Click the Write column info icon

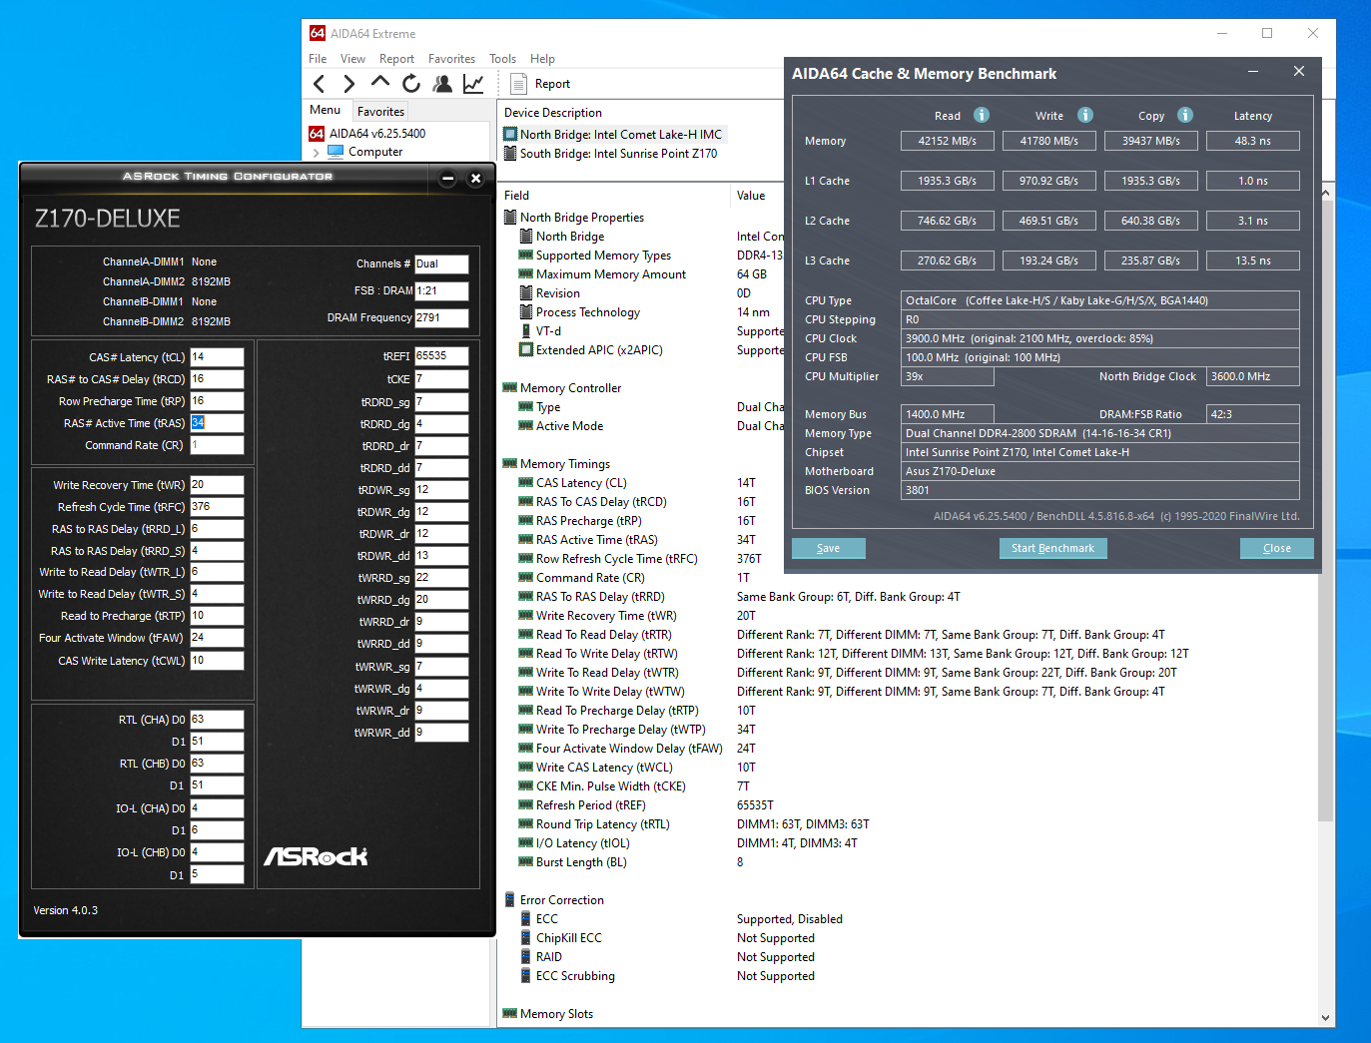coord(1085,115)
